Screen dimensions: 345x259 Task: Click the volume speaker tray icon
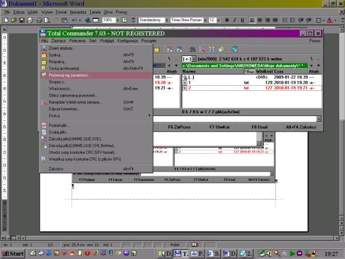click(x=269, y=253)
